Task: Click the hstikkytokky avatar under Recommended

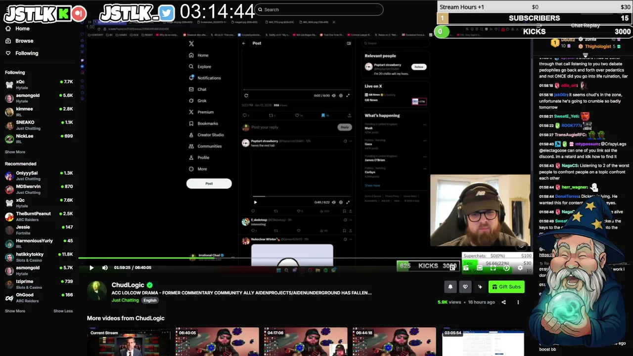Action: tap(9, 257)
